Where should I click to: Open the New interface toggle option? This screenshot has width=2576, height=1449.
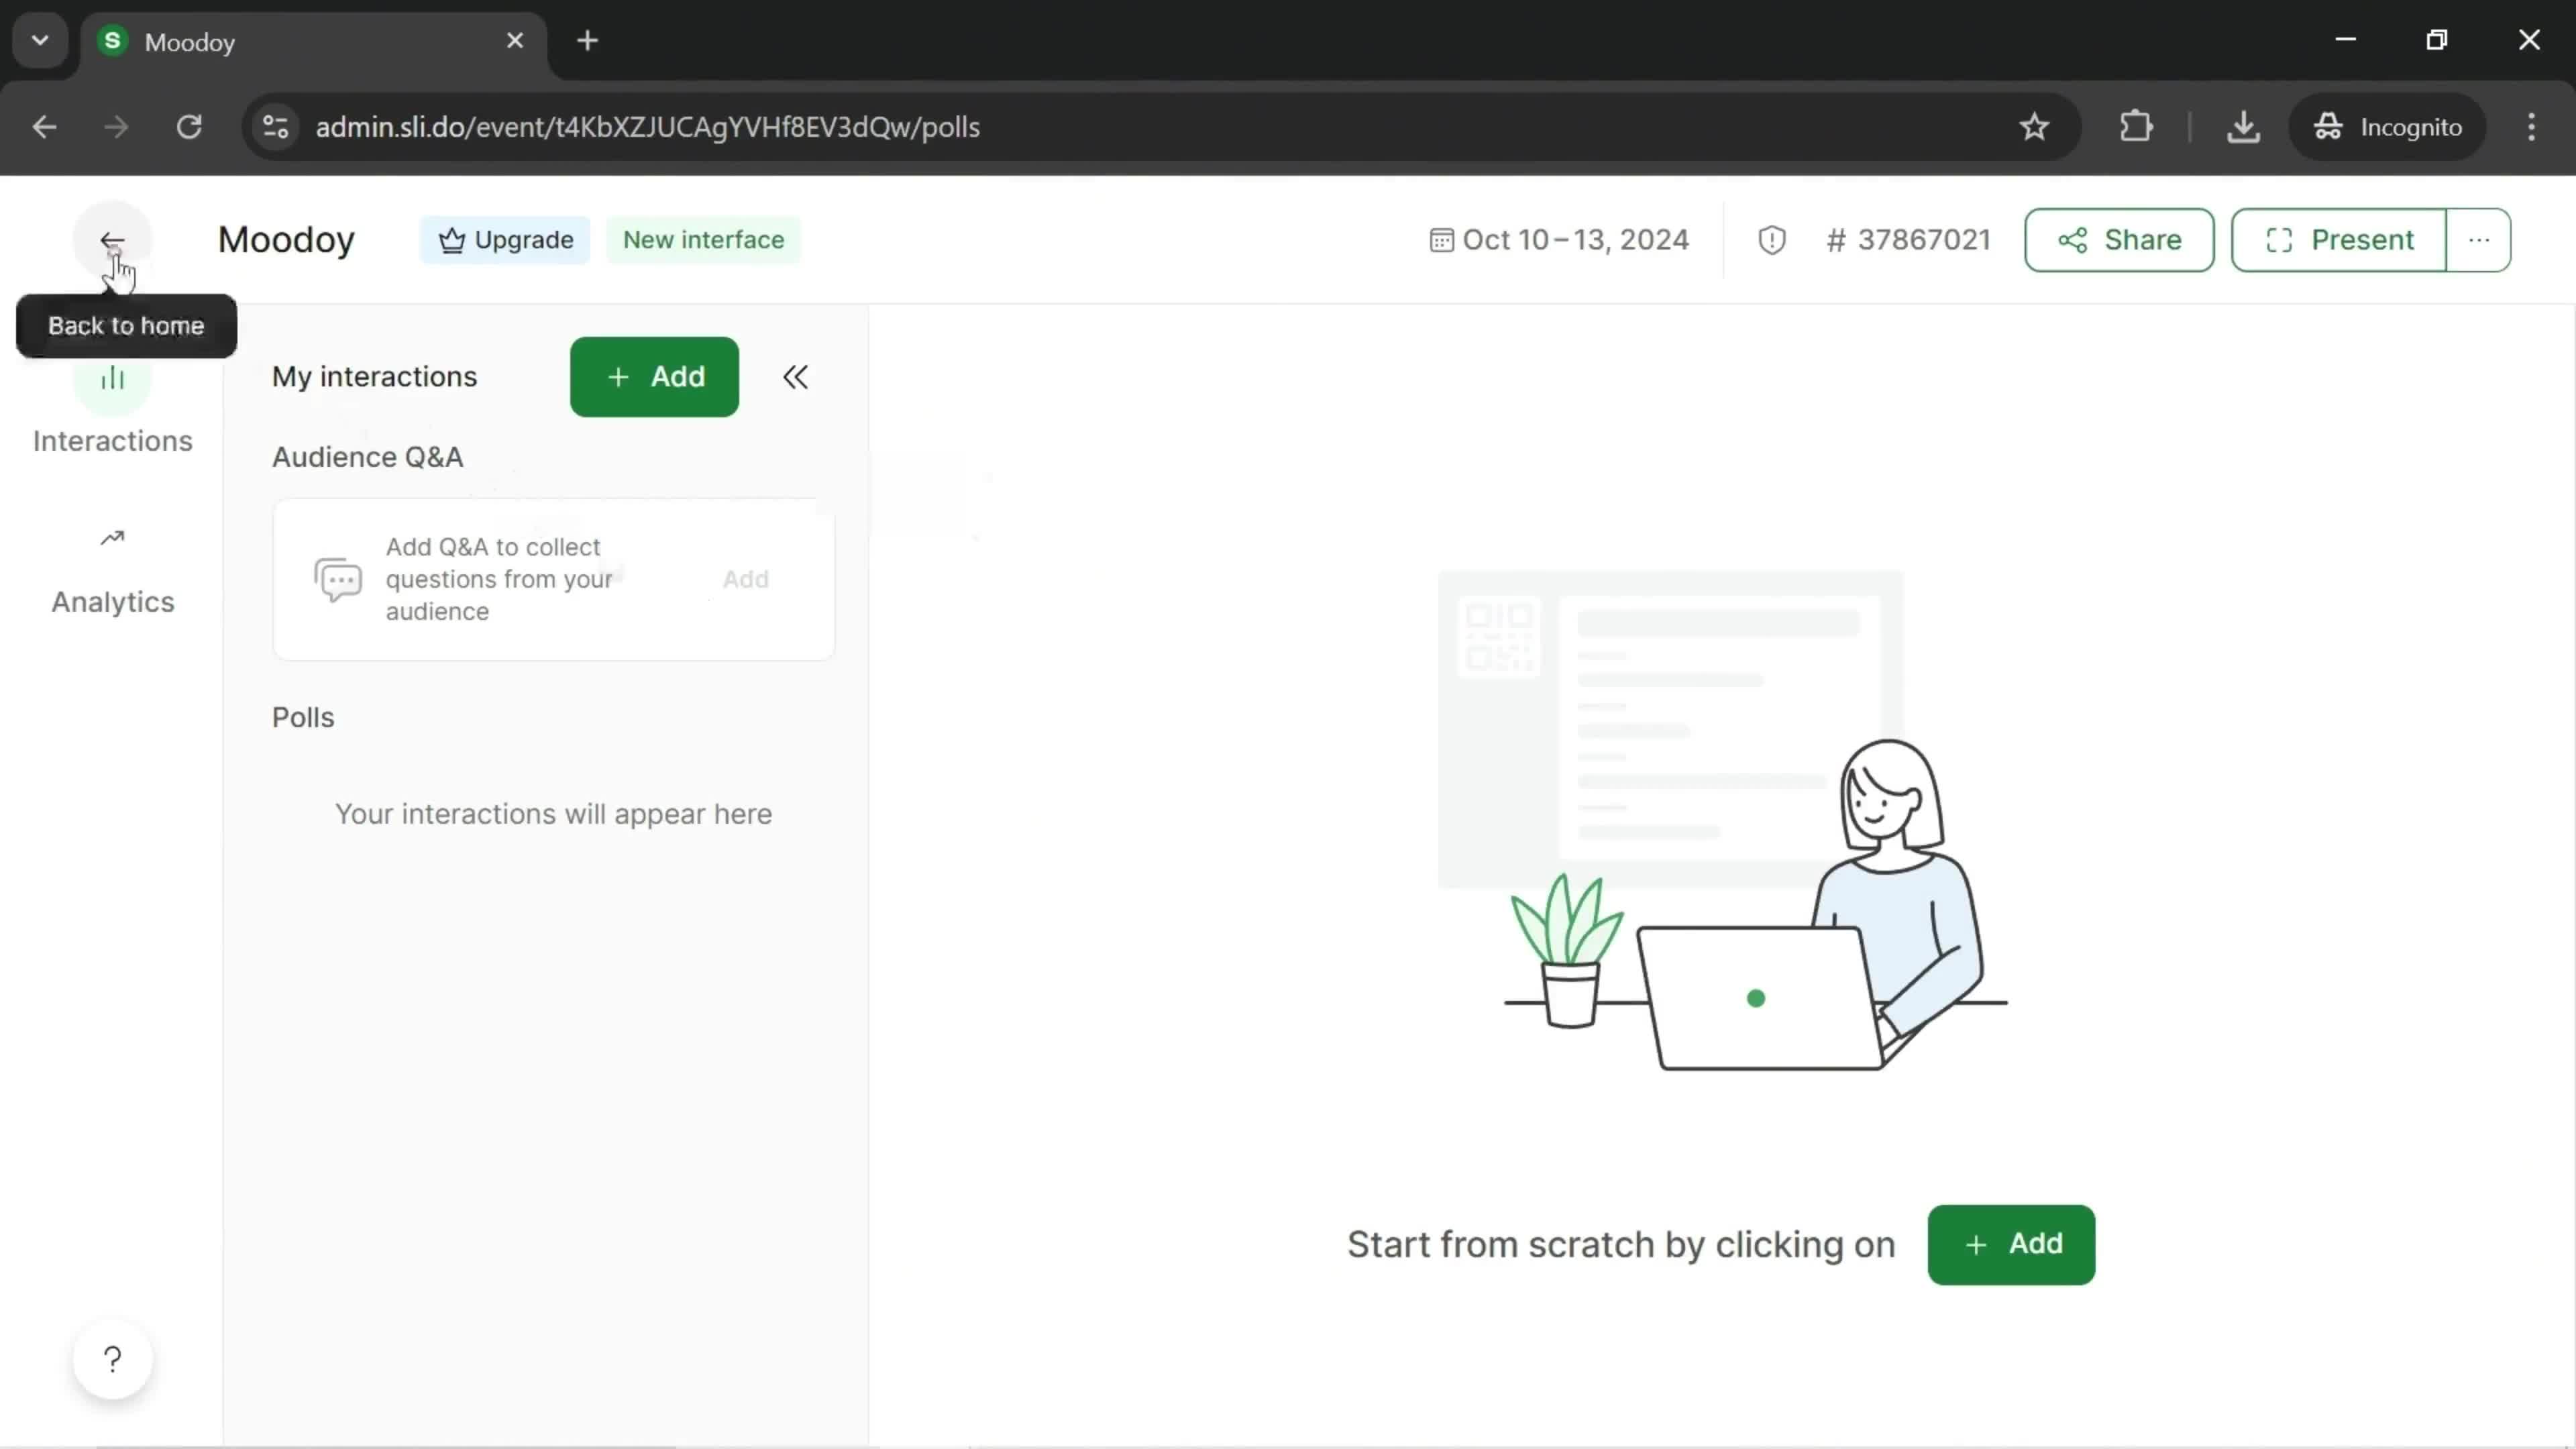click(702, 239)
